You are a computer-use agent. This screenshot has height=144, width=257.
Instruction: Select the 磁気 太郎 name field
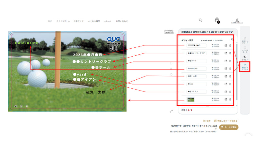click(197, 76)
